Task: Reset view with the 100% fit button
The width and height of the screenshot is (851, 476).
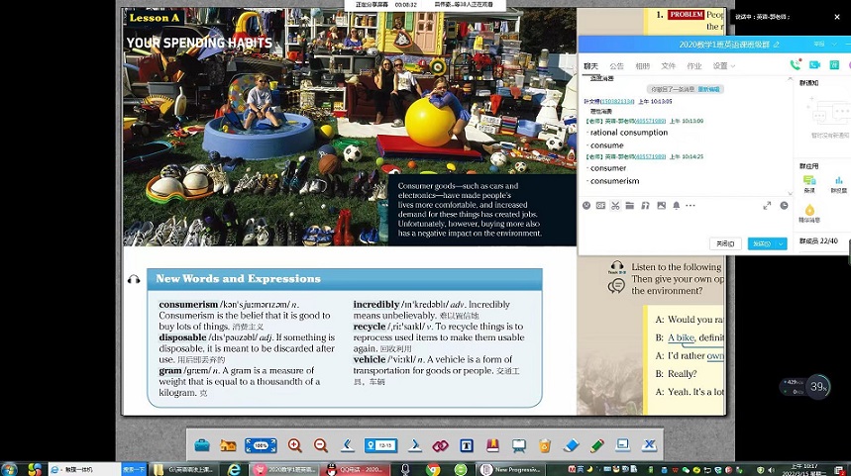Action: coord(261,445)
